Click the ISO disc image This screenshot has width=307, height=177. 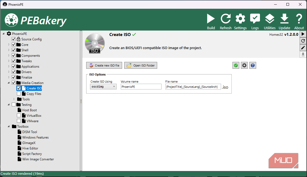click(x=95, y=44)
